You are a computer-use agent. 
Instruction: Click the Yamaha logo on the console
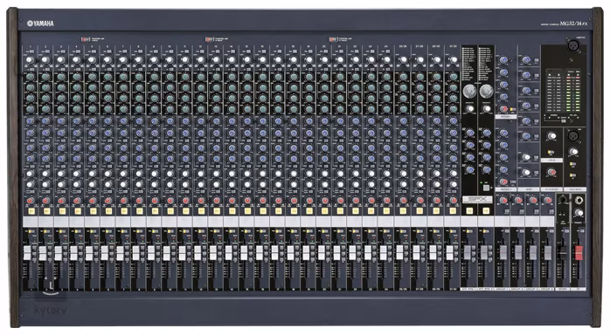[40, 24]
